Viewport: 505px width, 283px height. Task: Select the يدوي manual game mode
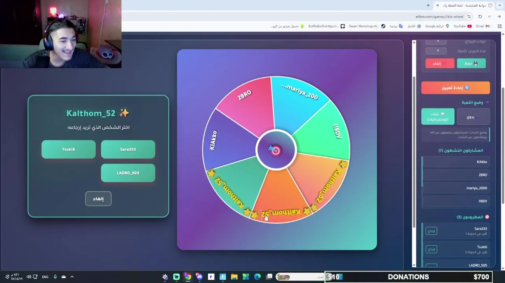point(474,117)
